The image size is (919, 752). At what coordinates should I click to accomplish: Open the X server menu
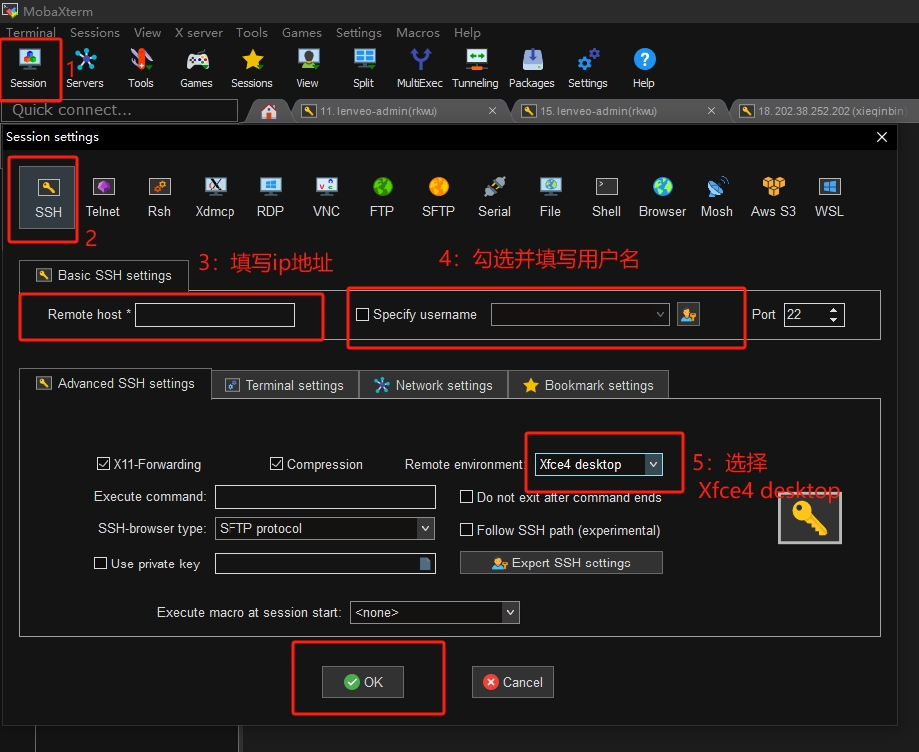click(x=199, y=32)
